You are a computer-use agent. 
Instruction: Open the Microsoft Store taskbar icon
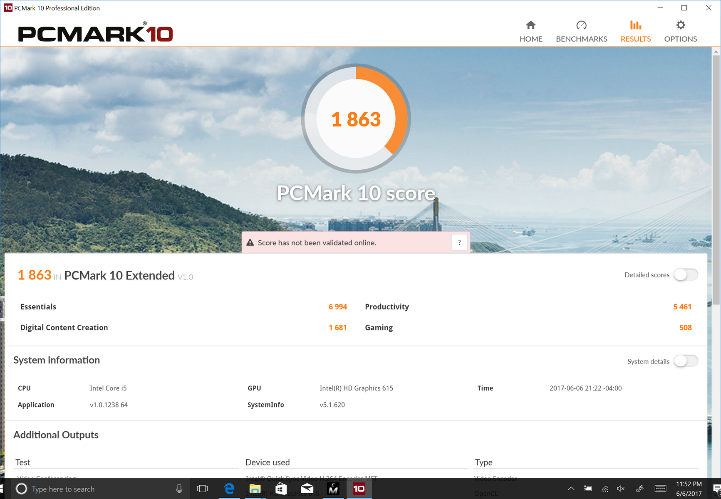(281, 489)
